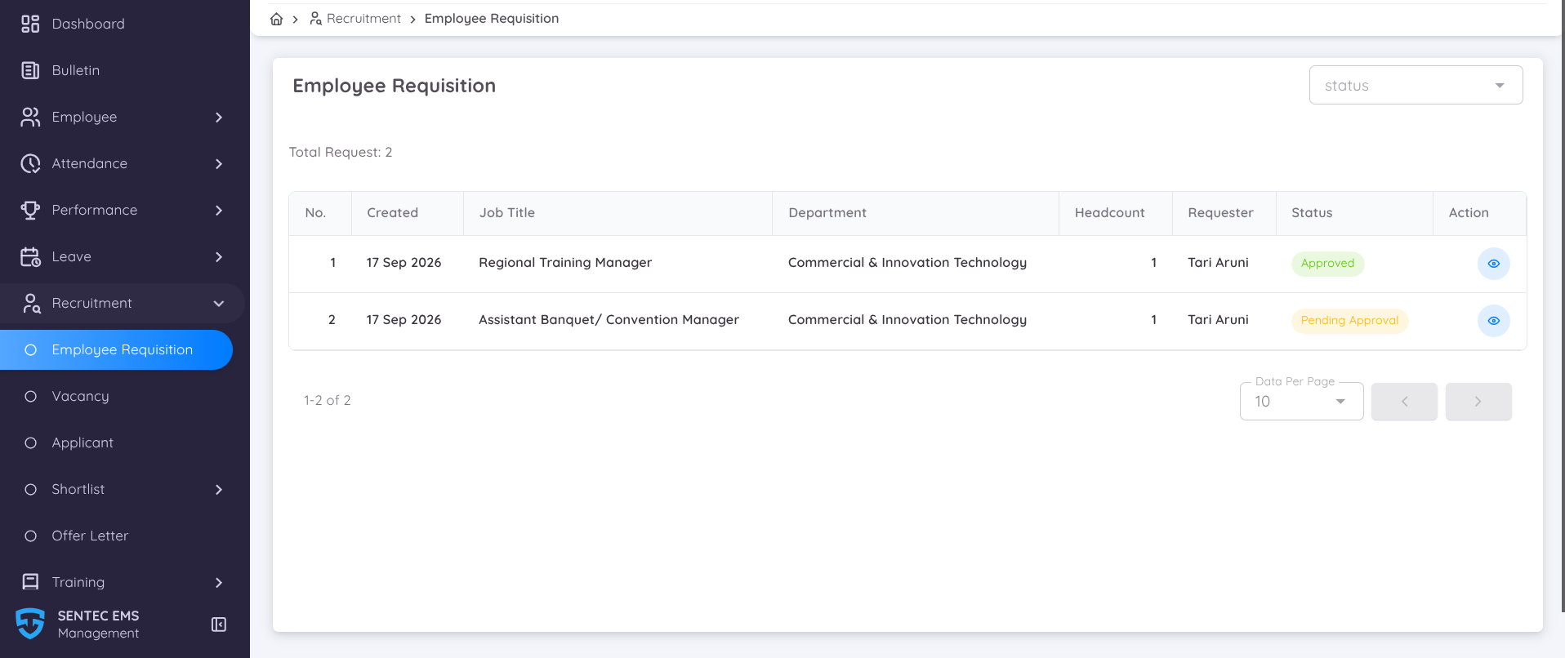Viewport: 1565px width, 658px height.
Task: Click the '1-2 of 2' pagination text
Action: click(328, 401)
